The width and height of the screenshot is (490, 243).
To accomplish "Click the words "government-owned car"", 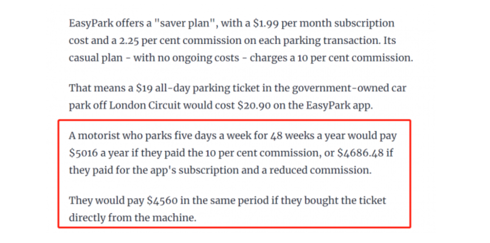I will [x=349, y=88].
